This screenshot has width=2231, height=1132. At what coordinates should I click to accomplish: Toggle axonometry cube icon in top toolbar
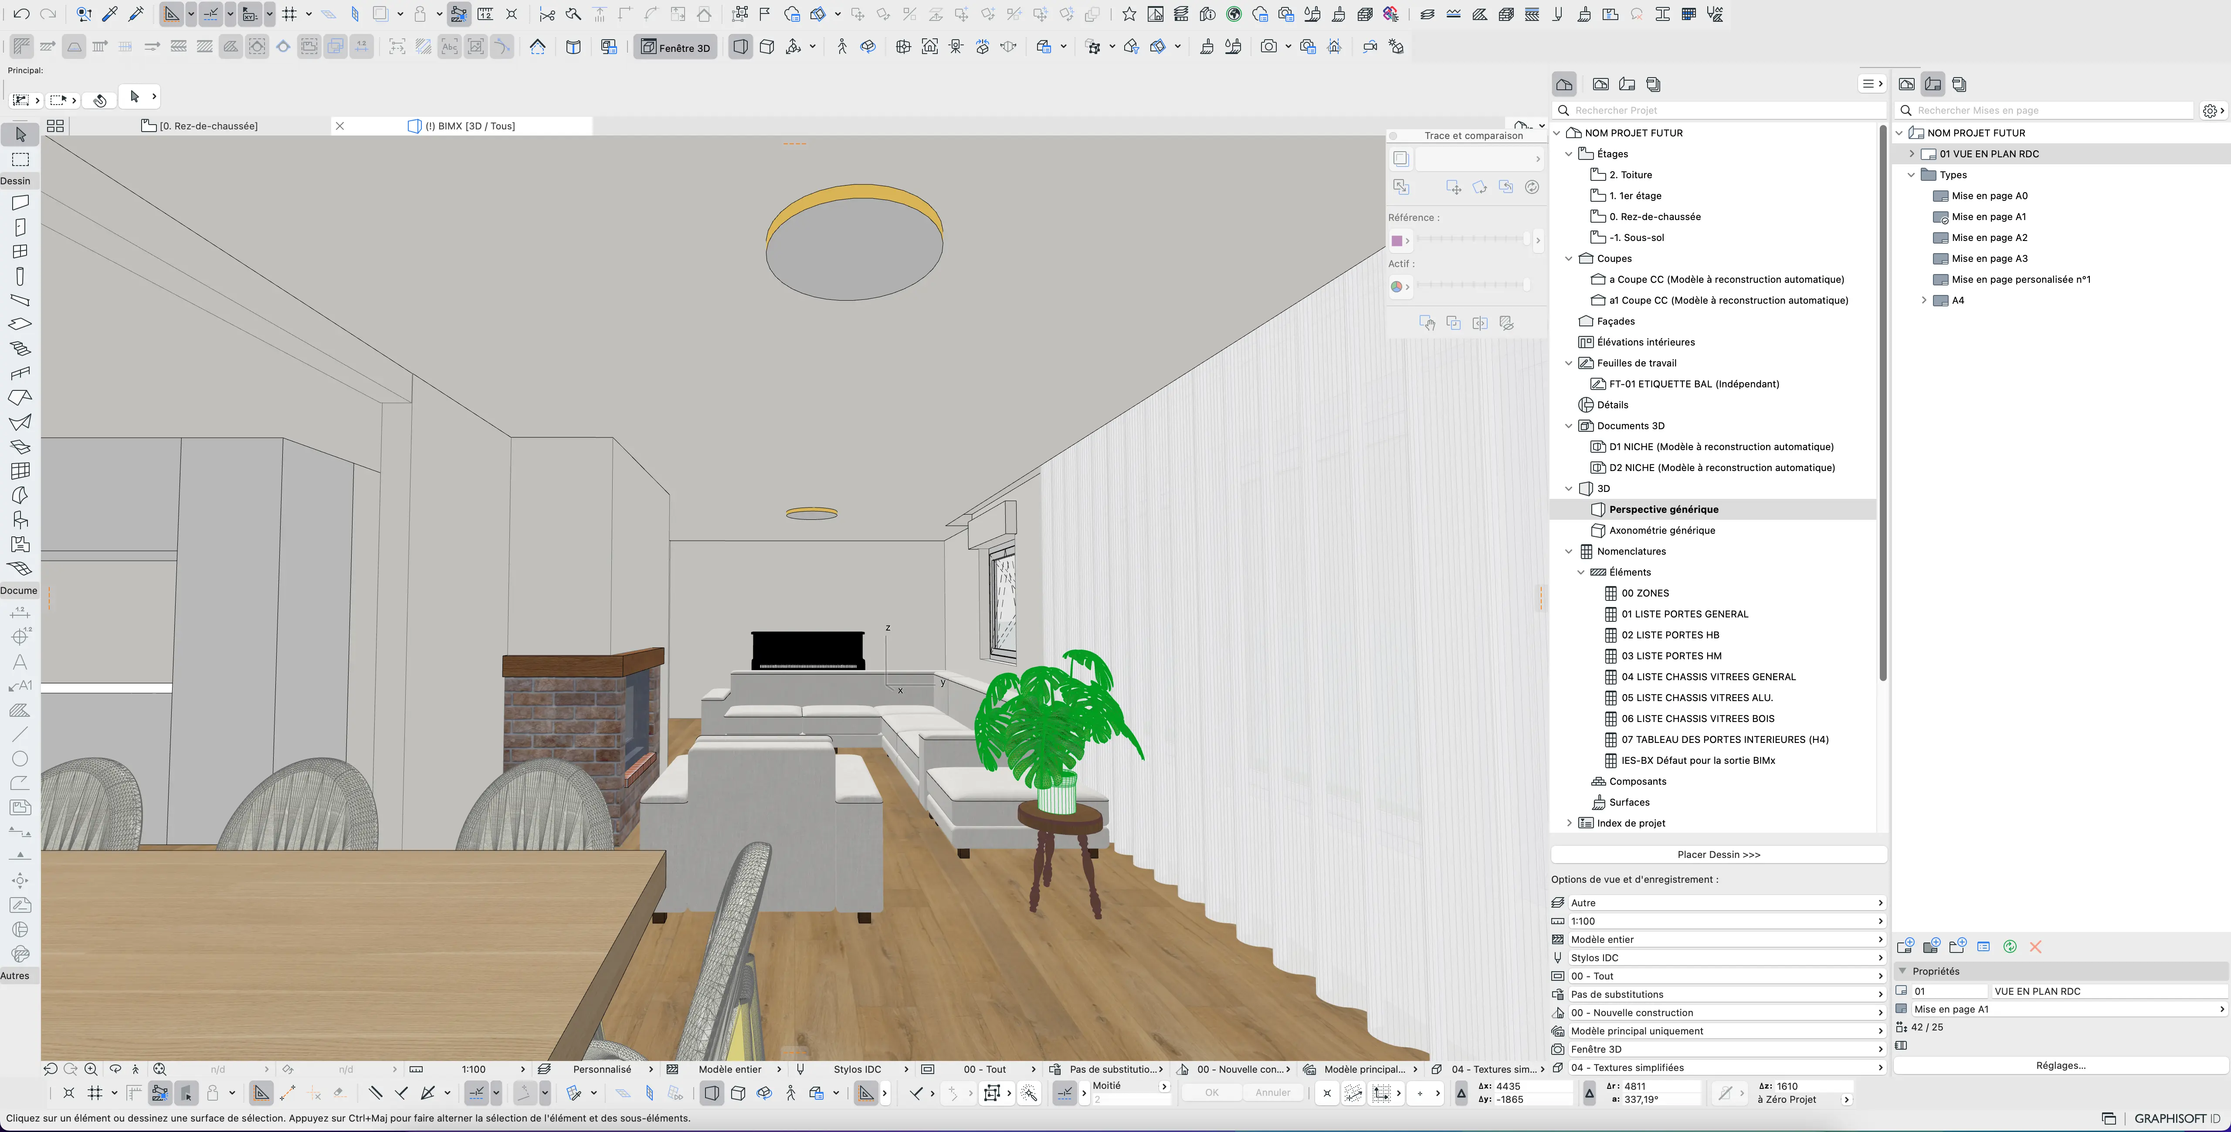(766, 47)
